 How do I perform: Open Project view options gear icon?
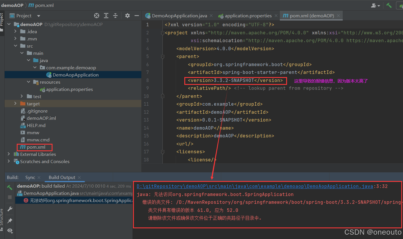point(127,16)
